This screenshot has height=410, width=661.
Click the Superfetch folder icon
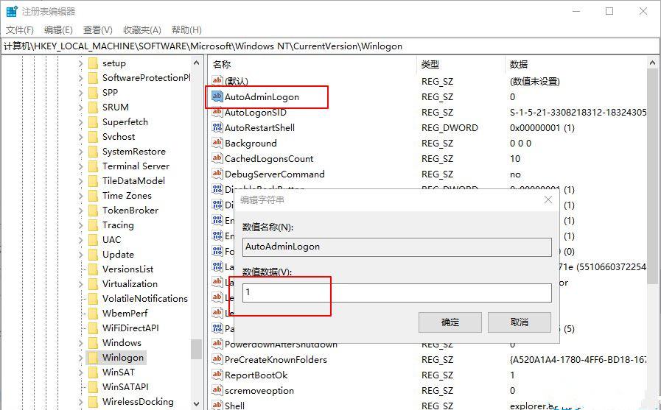(x=93, y=122)
